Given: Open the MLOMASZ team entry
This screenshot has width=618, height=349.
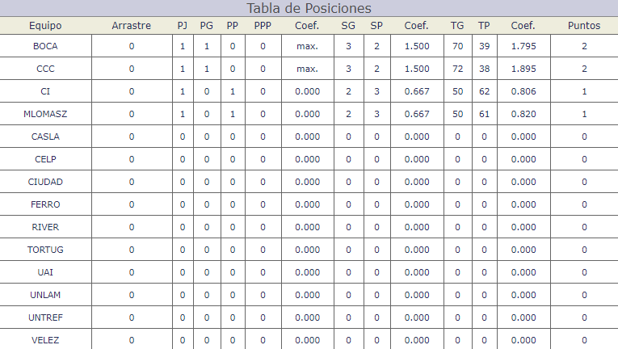Looking at the screenshot, I should (x=45, y=114).
